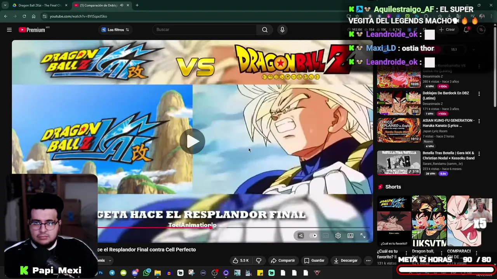The image size is (497, 279).
Task: Open the YouTube guide hamburger menu
Action: [9, 29]
